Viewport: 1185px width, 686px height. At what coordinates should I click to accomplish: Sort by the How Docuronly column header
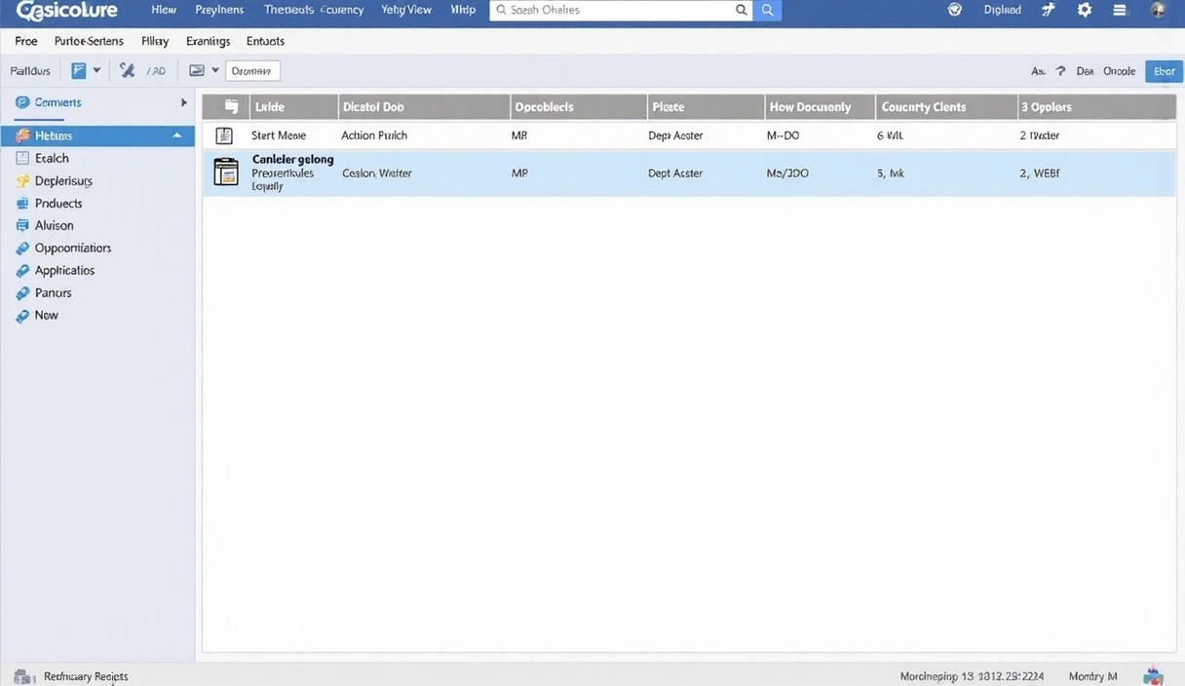click(x=821, y=107)
